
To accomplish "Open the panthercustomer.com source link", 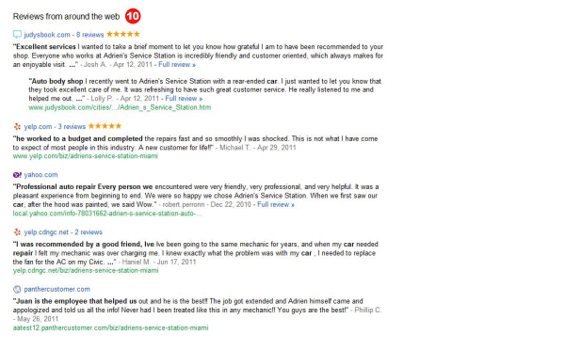I will click(x=56, y=289).
